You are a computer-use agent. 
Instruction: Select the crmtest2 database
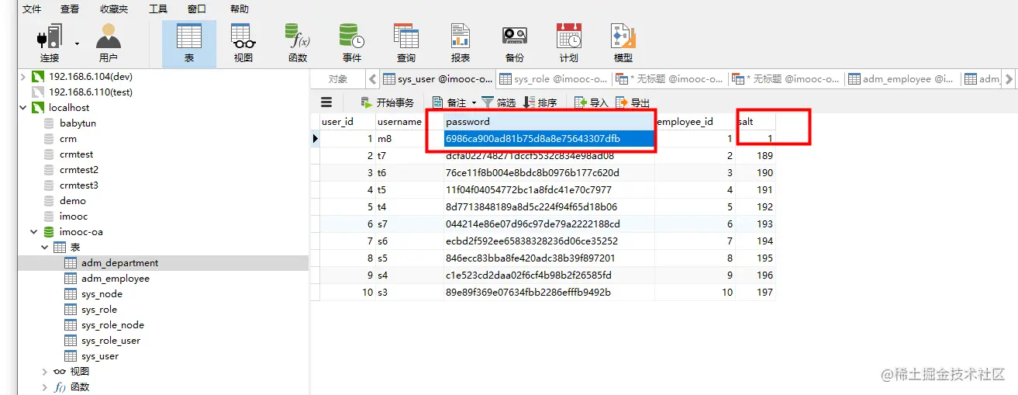pos(78,170)
